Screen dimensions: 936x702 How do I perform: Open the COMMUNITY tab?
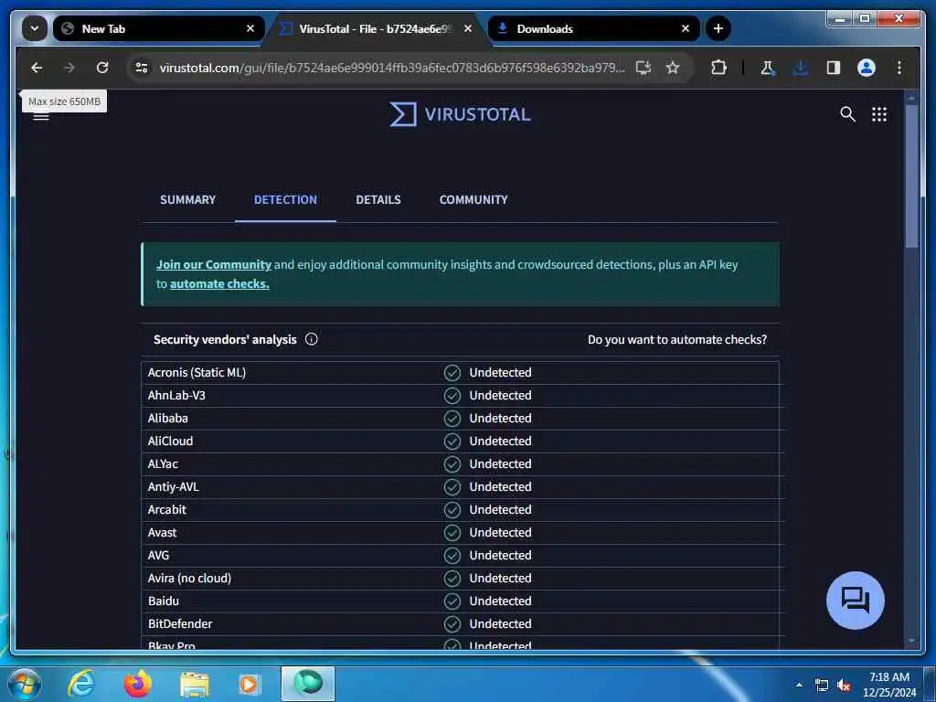[473, 200]
